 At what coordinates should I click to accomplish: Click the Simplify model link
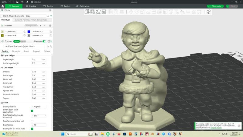coord(216,128)
